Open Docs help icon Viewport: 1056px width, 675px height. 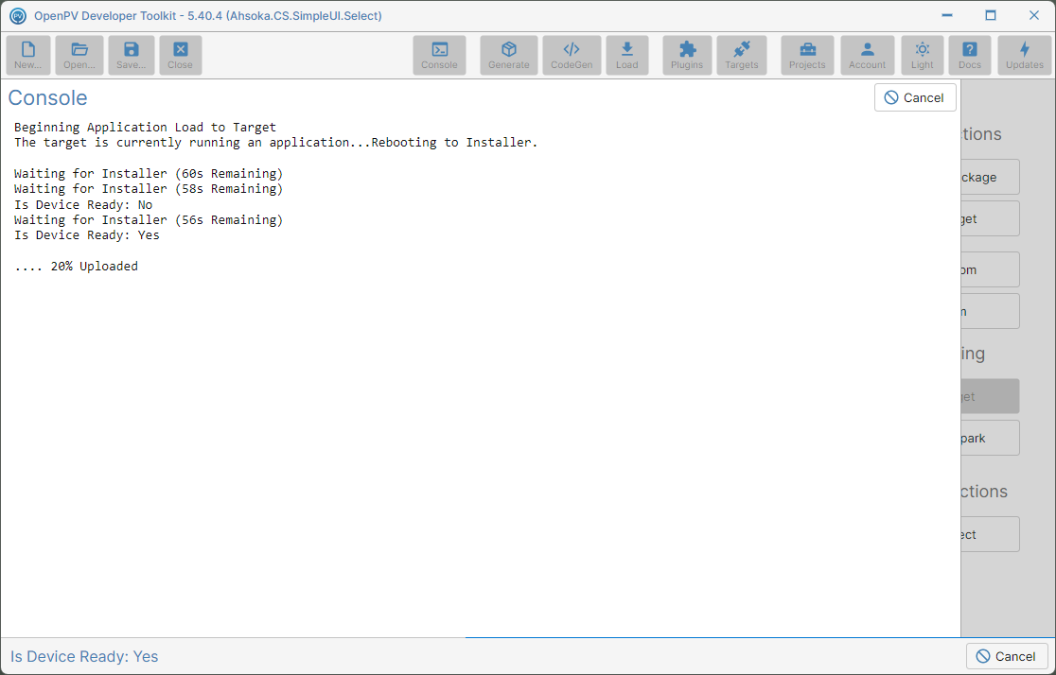(x=970, y=55)
